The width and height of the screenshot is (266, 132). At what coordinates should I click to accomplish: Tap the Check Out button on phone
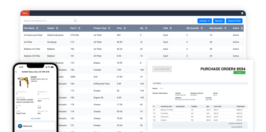click(35, 126)
